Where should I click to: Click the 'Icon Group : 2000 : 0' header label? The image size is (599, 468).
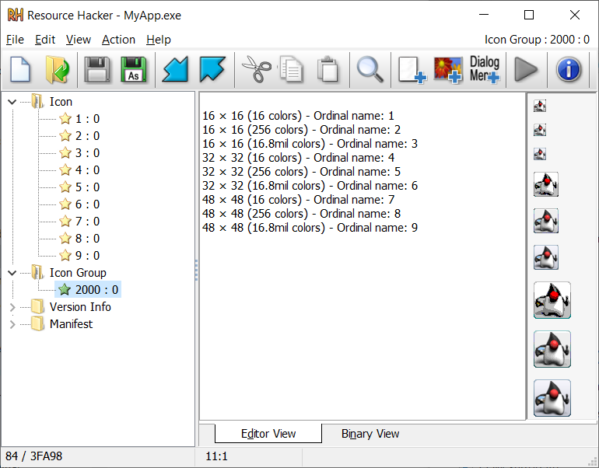pyautogui.click(x=537, y=40)
